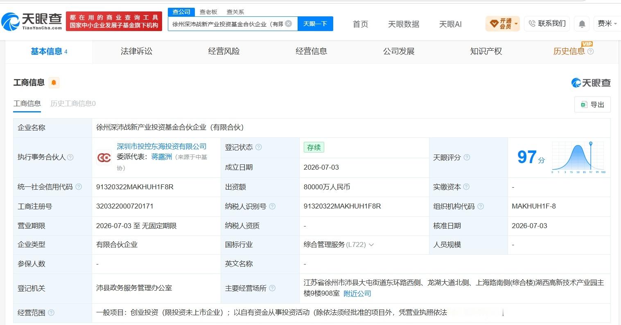Click the red promotional banner beside logo
The width and height of the screenshot is (621, 325).
114,21
